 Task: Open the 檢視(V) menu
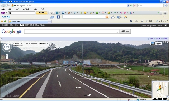[18, 9]
